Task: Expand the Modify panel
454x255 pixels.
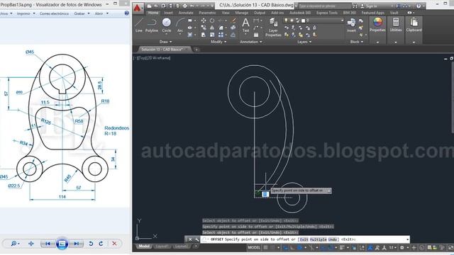Action: pyautogui.click(x=218, y=42)
